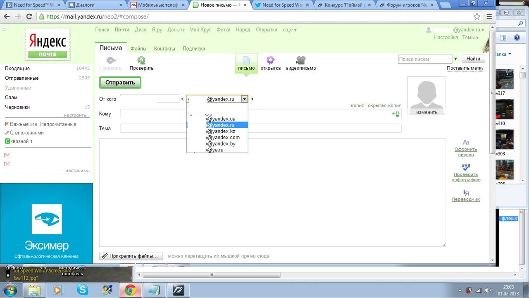The height and width of the screenshot is (298, 529).
Task: Switch to the Файлы tab
Action: coord(138,49)
